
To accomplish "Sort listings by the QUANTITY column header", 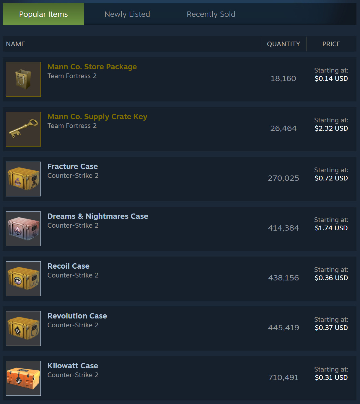I will 284,44.
